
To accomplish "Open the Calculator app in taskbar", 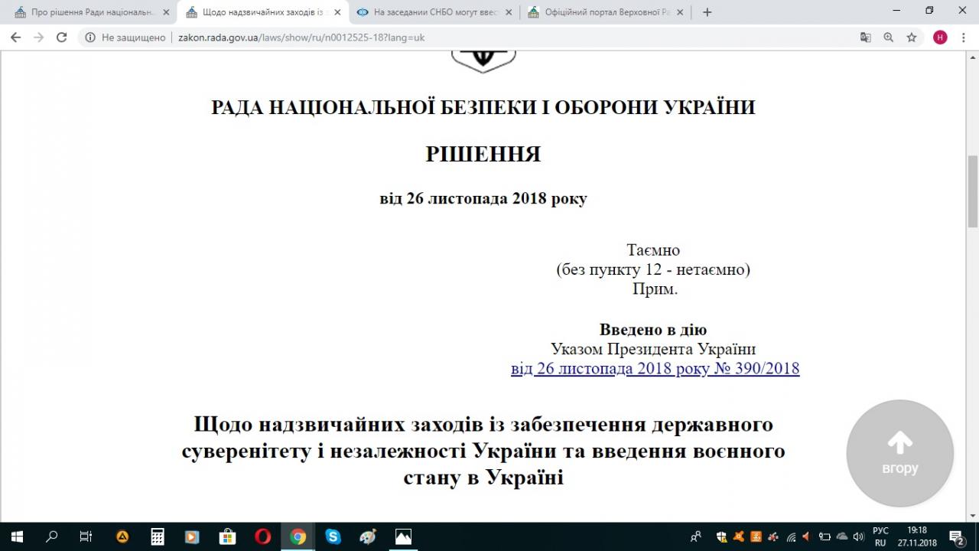I will point(157,536).
